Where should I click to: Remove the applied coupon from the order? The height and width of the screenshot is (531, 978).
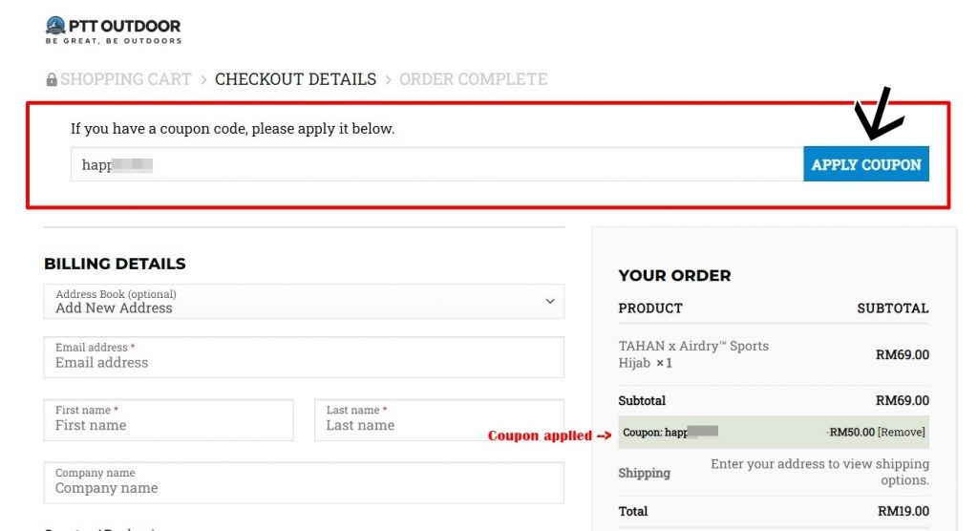coord(902,433)
